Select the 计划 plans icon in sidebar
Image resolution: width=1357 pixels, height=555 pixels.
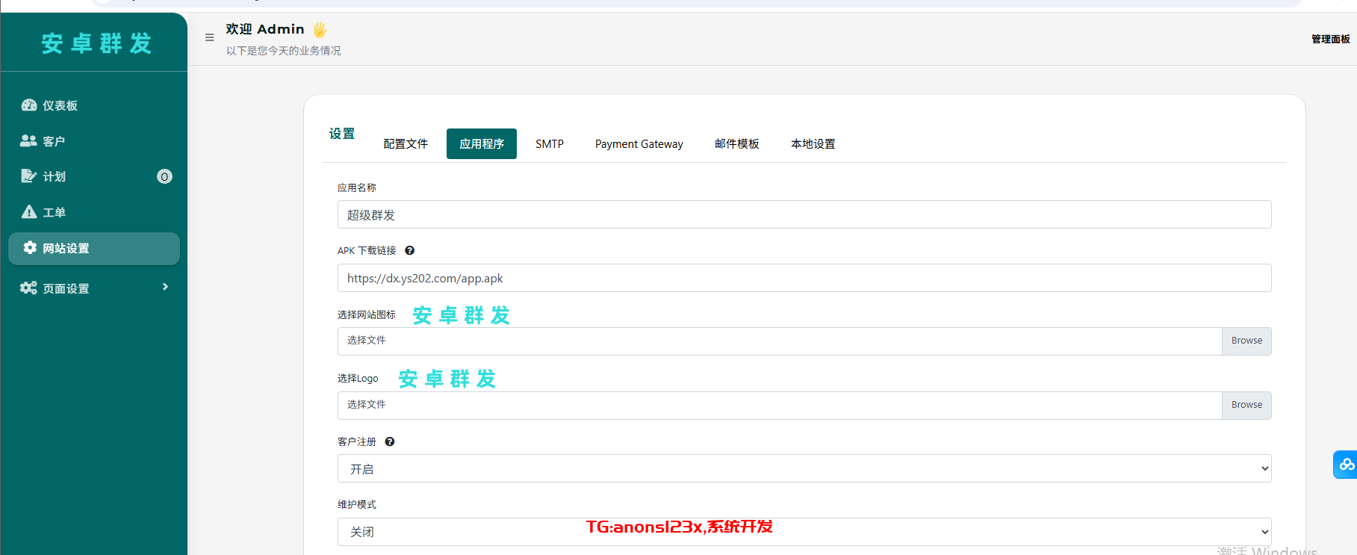point(28,176)
